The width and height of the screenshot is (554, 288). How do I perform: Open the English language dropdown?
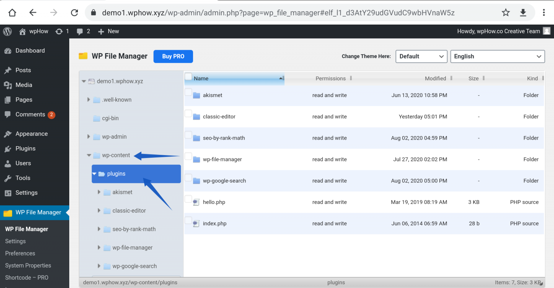pyautogui.click(x=497, y=56)
